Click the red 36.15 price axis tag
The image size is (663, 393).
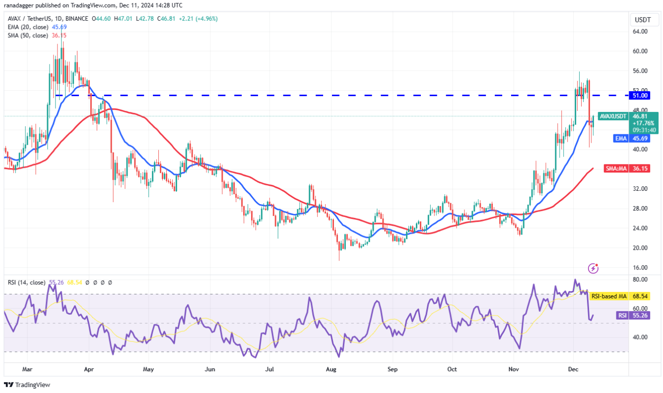pyautogui.click(x=640, y=169)
